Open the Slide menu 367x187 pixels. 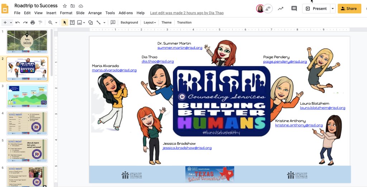(80, 13)
